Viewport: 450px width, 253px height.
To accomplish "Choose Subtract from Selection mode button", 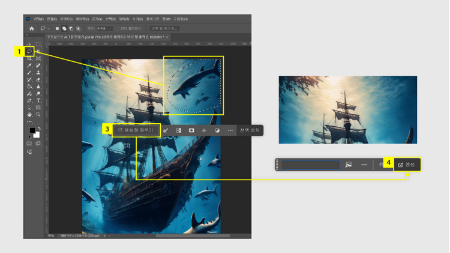I will (x=71, y=28).
